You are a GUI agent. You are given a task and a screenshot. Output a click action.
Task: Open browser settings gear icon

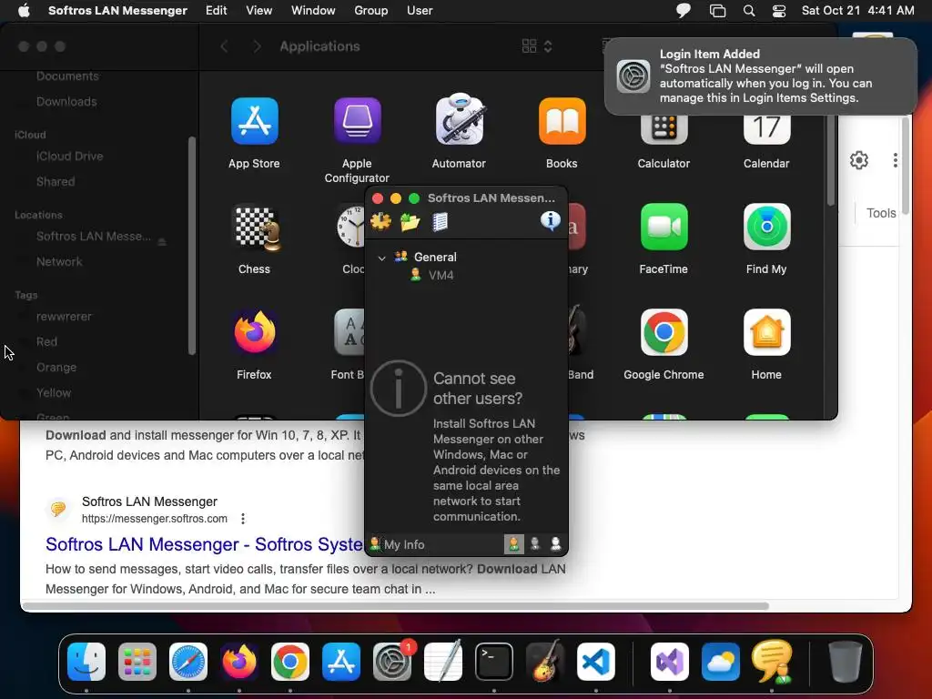pyautogui.click(x=859, y=160)
